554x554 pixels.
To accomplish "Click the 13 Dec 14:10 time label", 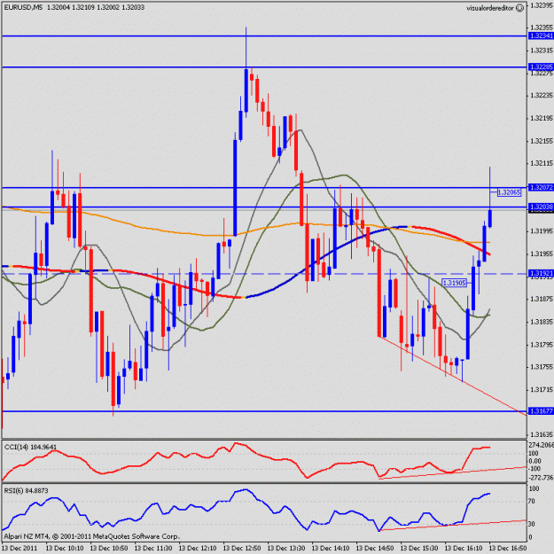I will (331, 548).
